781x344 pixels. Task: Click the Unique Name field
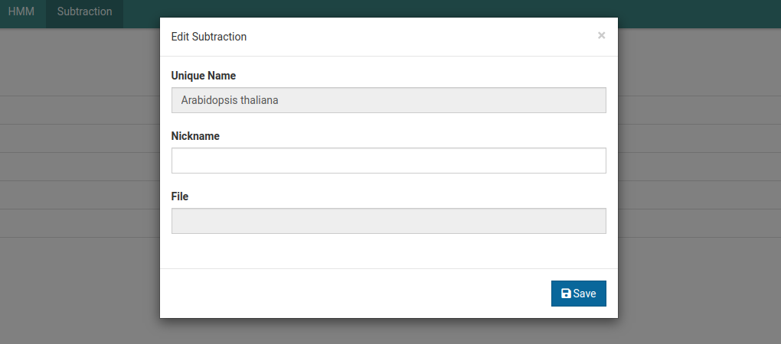coord(388,100)
